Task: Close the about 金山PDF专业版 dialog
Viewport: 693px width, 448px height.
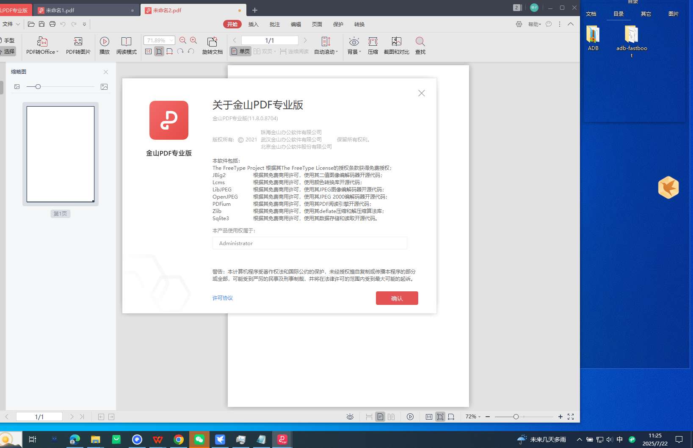Action: pos(421,93)
